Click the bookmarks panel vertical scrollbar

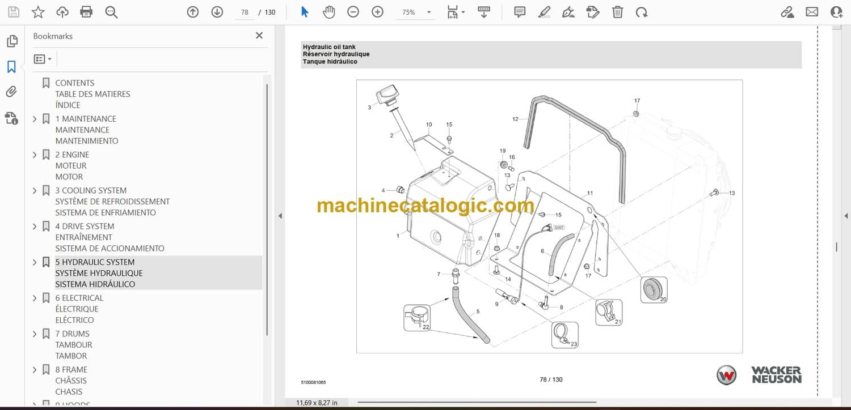(x=267, y=210)
